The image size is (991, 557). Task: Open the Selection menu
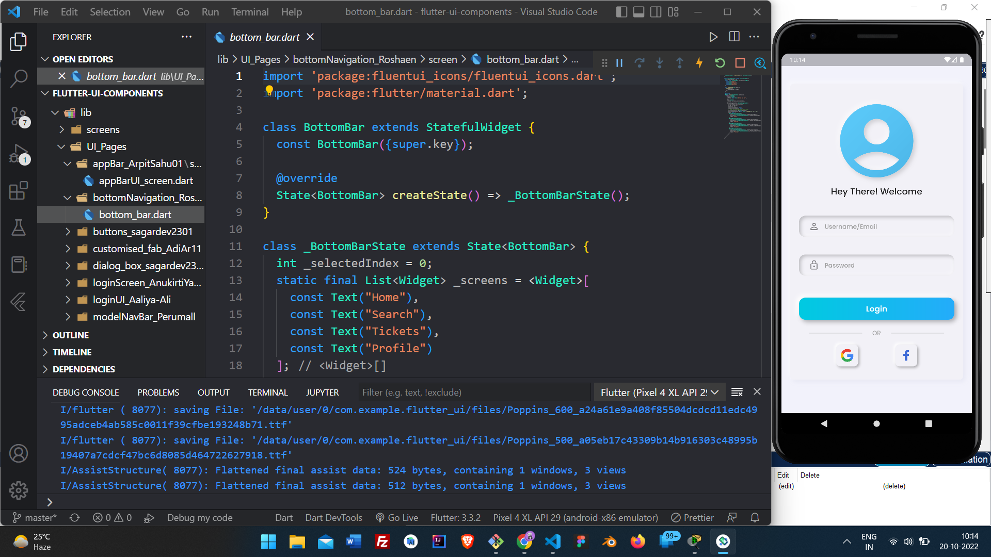click(x=110, y=12)
